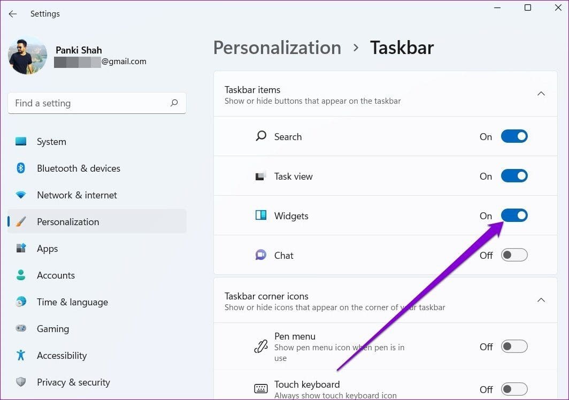
Task: Click the Task view icon
Action: click(262, 175)
